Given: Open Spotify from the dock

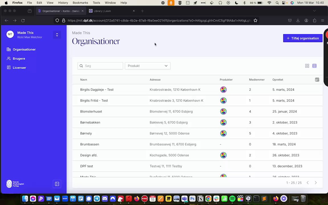Looking at the screenshot, I should 232,198.
